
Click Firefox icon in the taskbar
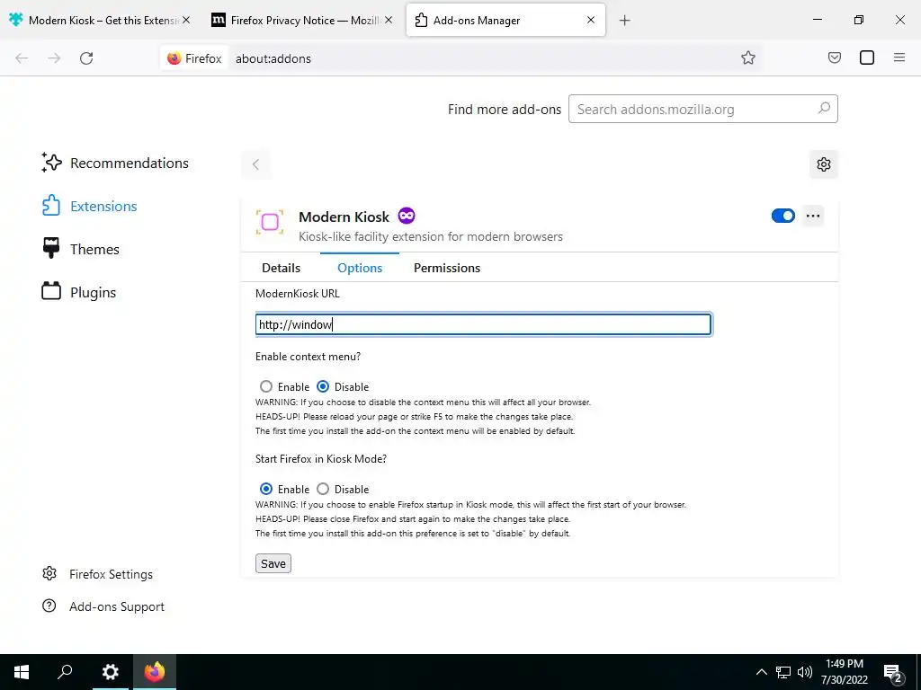click(155, 672)
